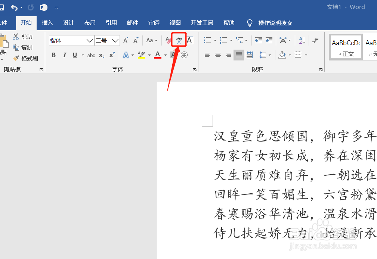
Task: Switch to the 插入 ribbon tab
Action: pos(47,23)
